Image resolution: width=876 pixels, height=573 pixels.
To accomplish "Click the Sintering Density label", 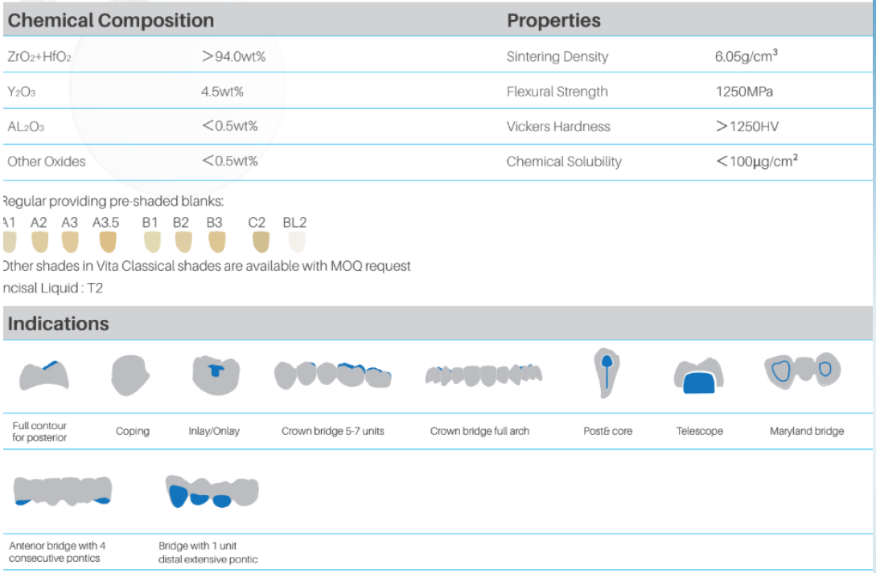I will click(x=557, y=57).
